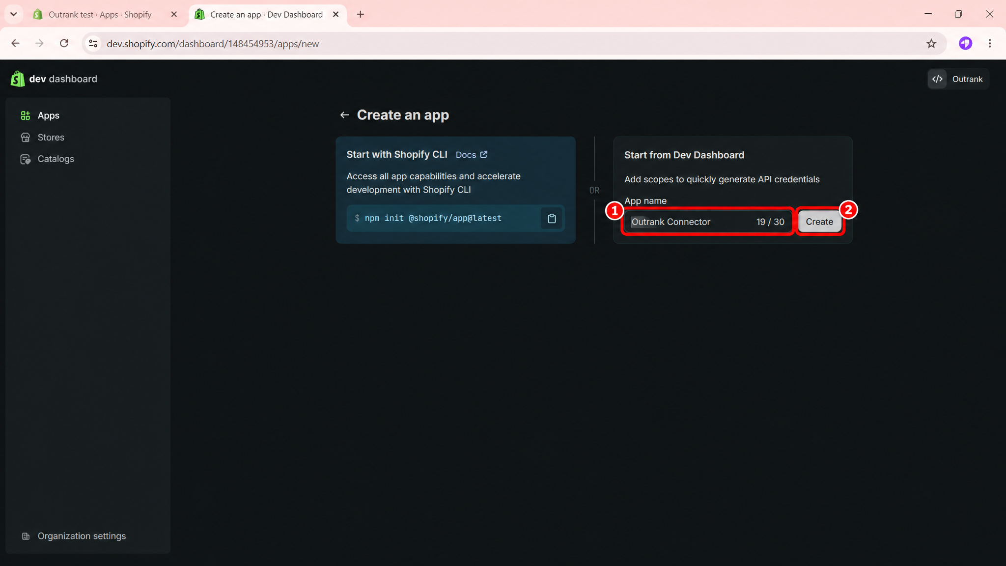View site information icon in address bar
Viewport: 1006px width, 566px height.
click(93, 44)
